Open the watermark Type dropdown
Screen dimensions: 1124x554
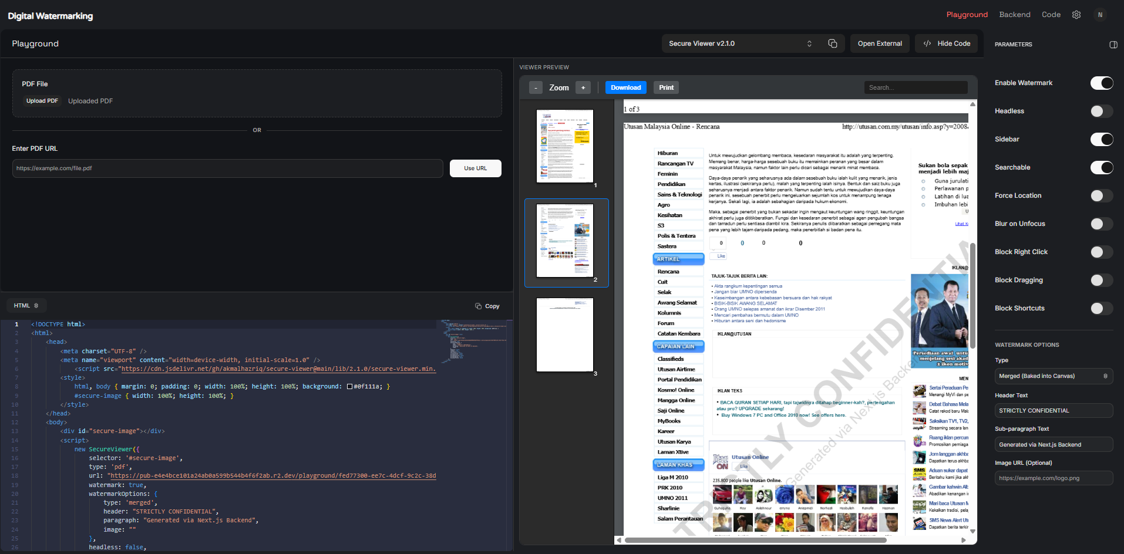[x=1054, y=376]
